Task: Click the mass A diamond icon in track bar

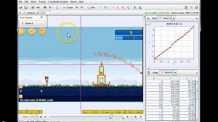Action: [x=24, y=13]
